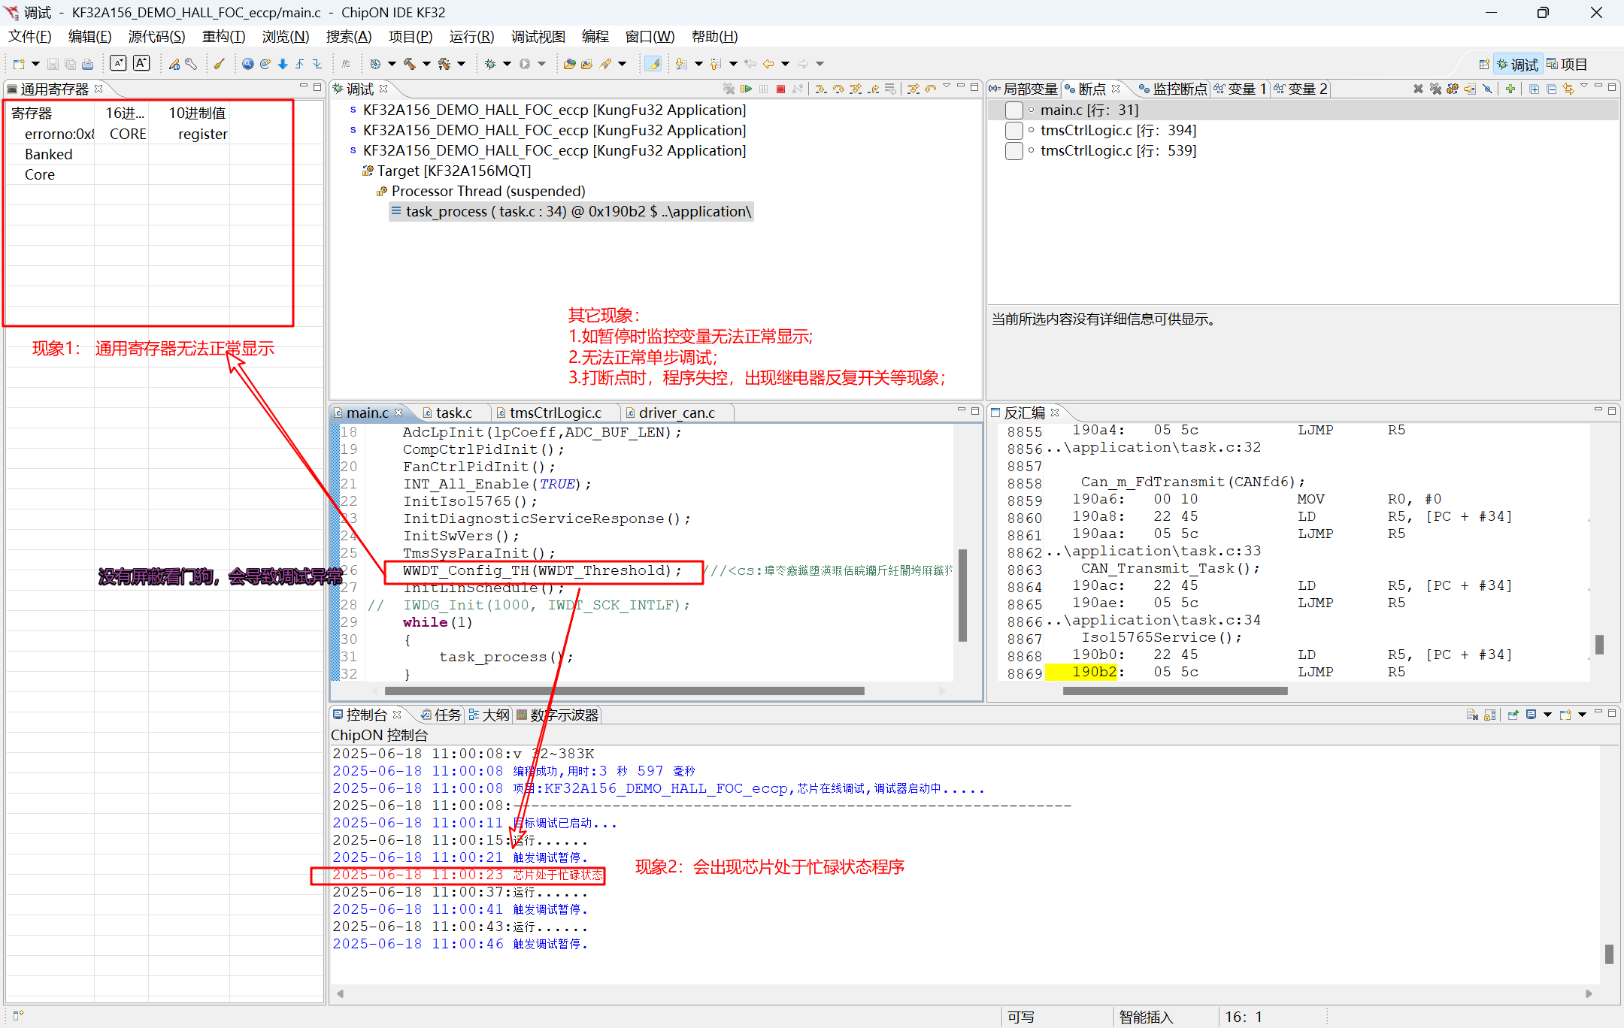Enable the main.c line 31 breakpoint
This screenshot has width=1624, height=1028.
pyautogui.click(x=1013, y=110)
